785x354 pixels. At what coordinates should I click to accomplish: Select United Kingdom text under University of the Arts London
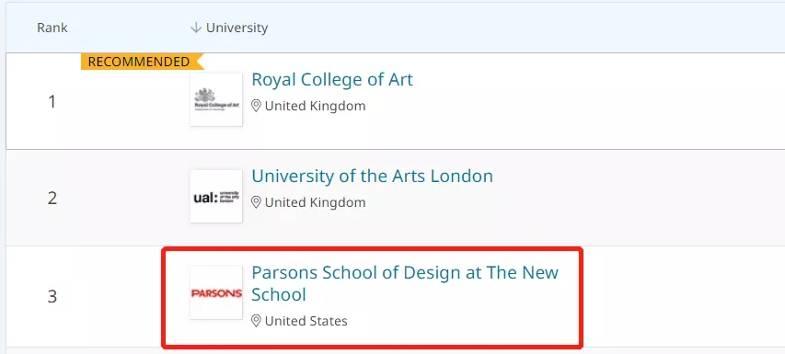(315, 202)
